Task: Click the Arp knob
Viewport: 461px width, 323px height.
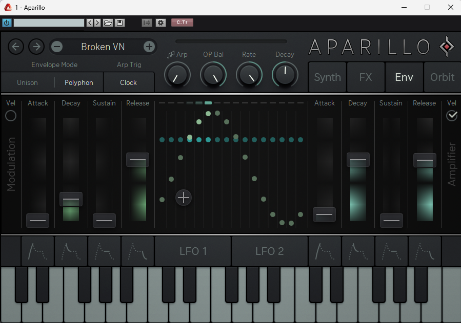Action: point(177,75)
